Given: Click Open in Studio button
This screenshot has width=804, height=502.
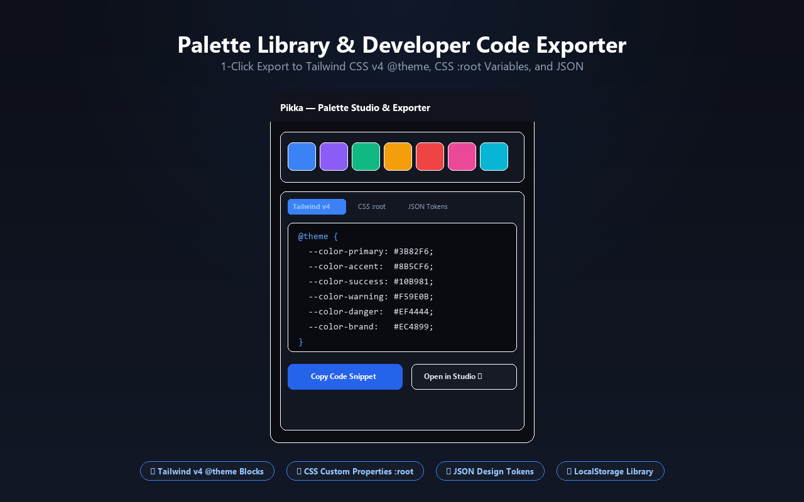Looking at the screenshot, I should click(x=464, y=376).
